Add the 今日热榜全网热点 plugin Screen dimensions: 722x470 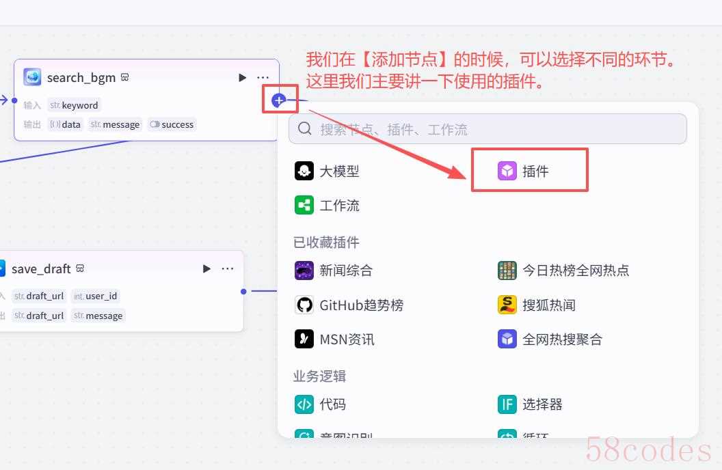point(563,271)
